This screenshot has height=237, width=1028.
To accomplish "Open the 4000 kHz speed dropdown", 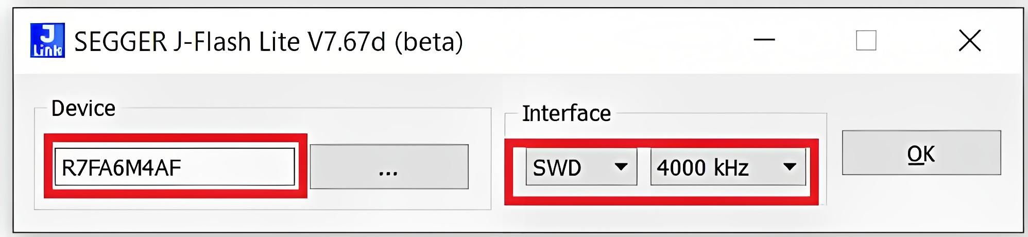I will [x=727, y=167].
